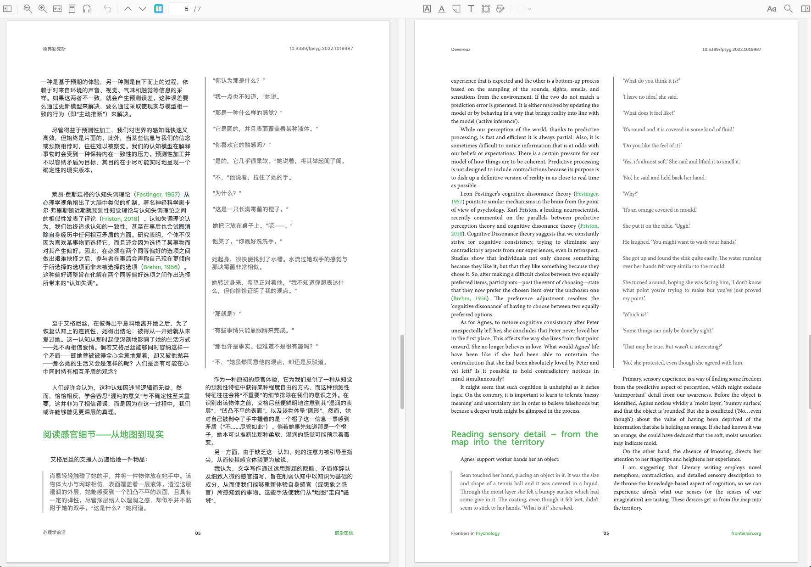Click the Psychology journal link in footer
This screenshot has height=567, width=811.
pos(488,533)
